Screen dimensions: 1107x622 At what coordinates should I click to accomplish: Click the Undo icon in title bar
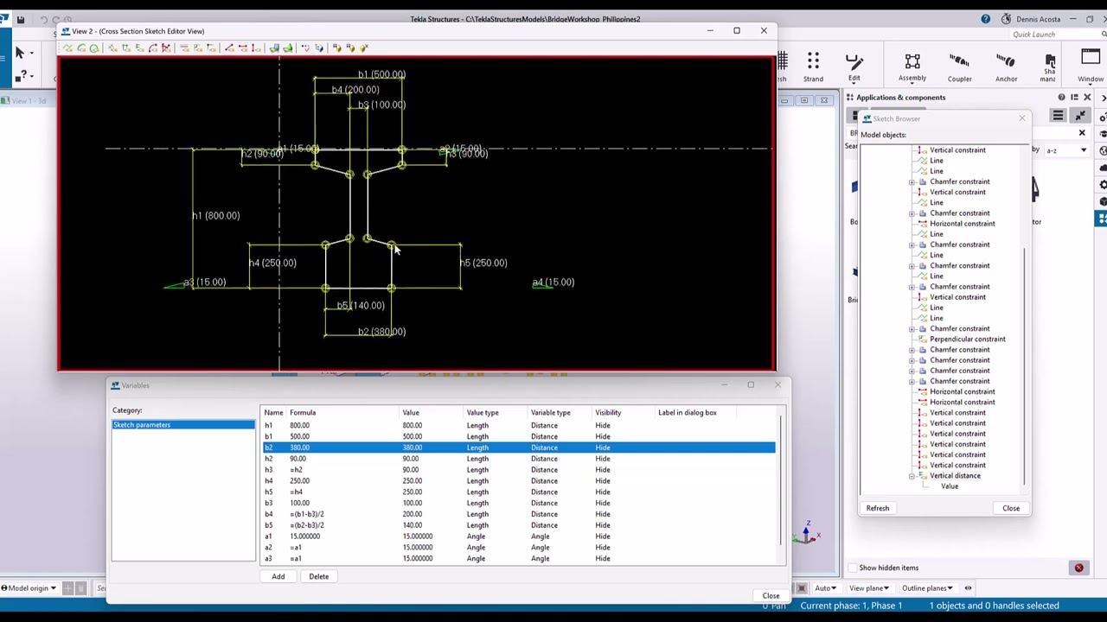[x=43, y=19]
